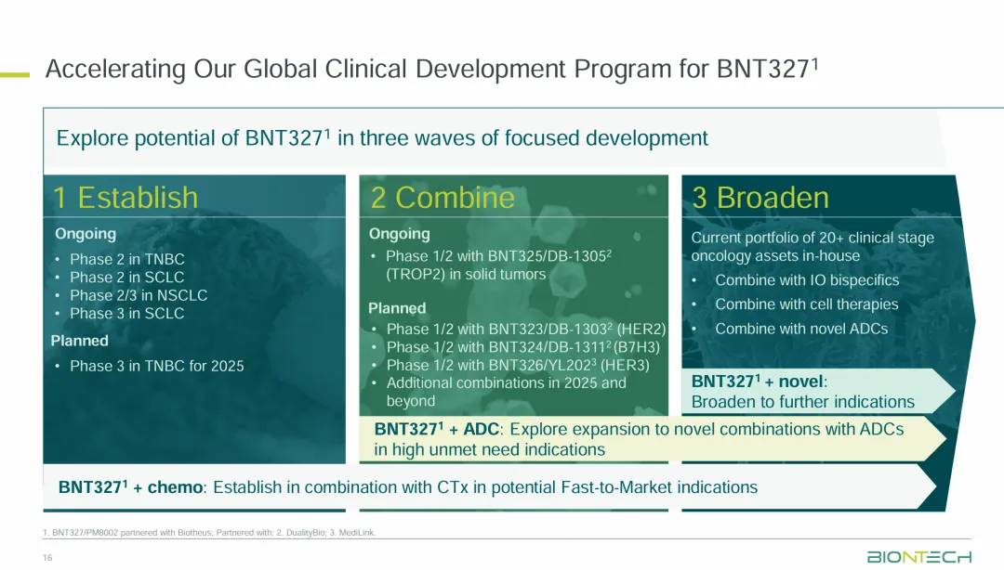Click 'Combine with cell therapies' bullet
The height and width of the screenshot is (570, 1004).
(x=806, y=304)
